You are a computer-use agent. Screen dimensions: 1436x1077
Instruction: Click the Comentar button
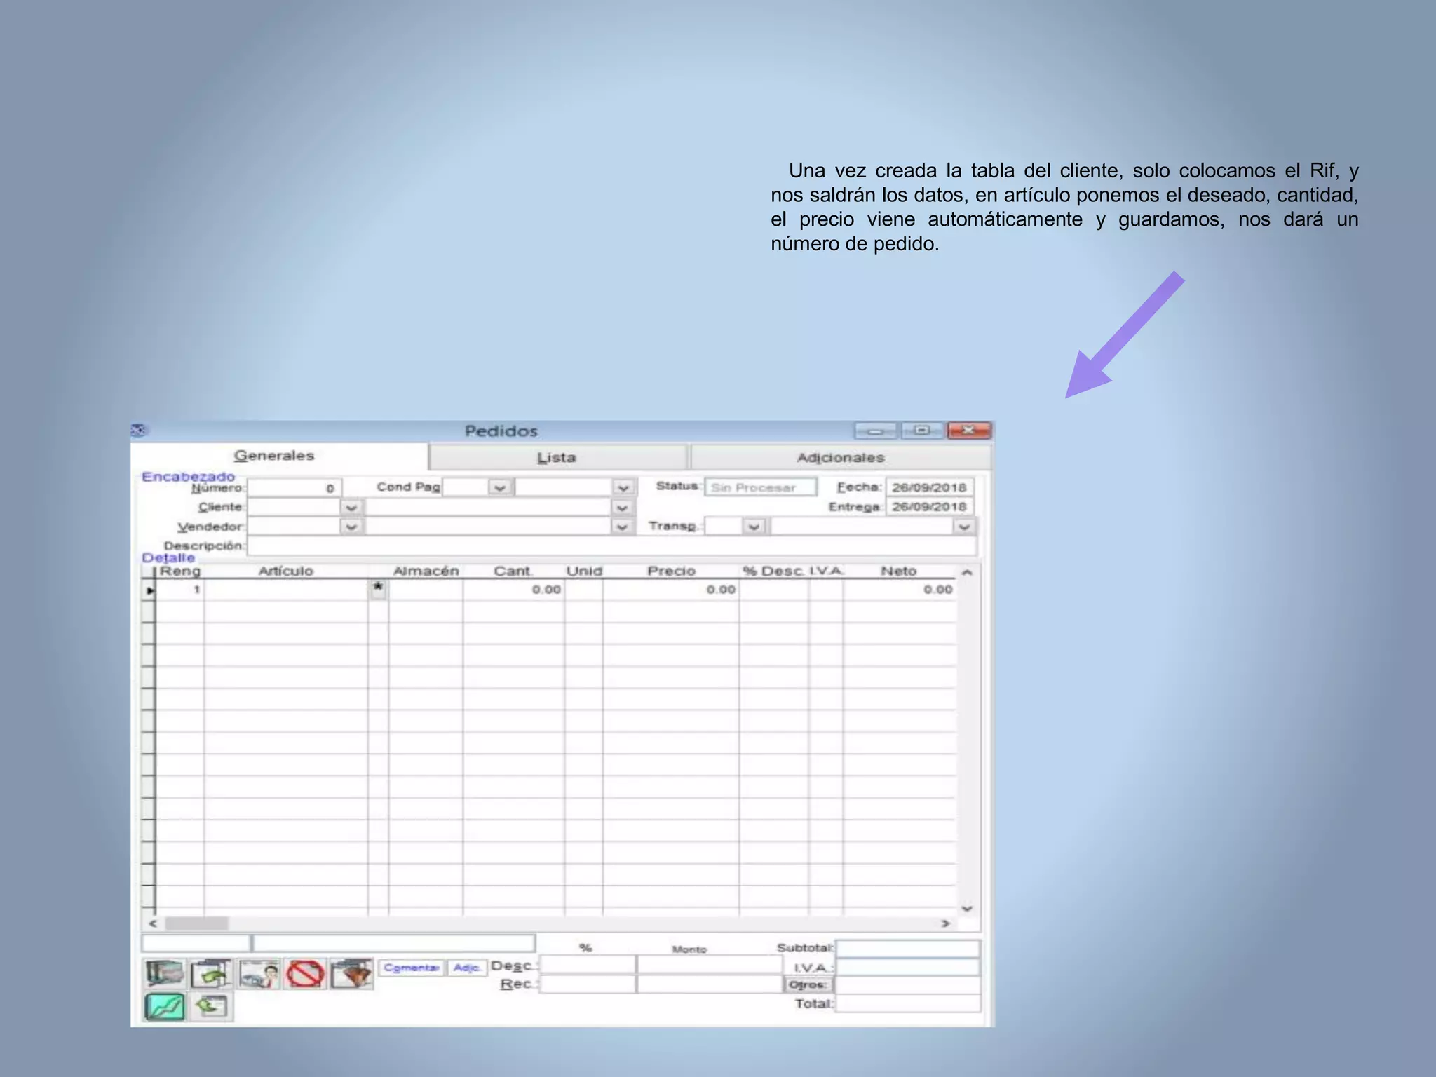pos(411,968)
